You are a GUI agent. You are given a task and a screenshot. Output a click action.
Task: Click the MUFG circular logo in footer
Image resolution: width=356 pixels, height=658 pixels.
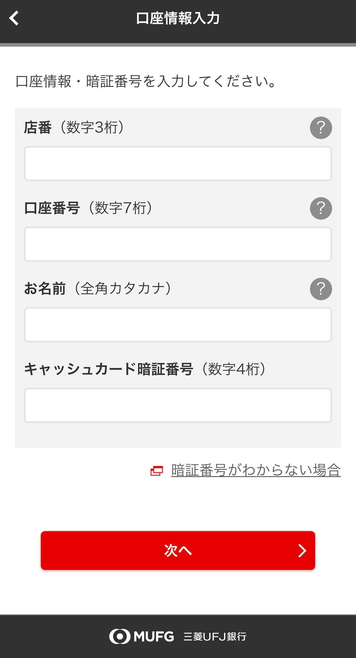point(120,636)
